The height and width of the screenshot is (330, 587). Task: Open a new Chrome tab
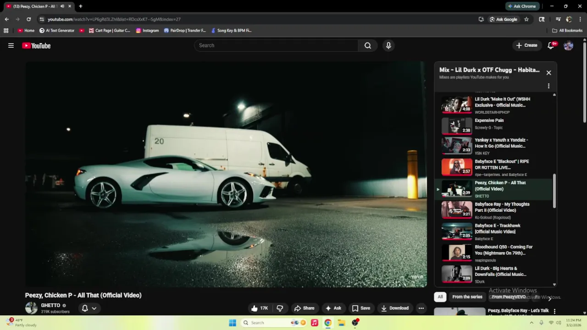click(81, 6)
